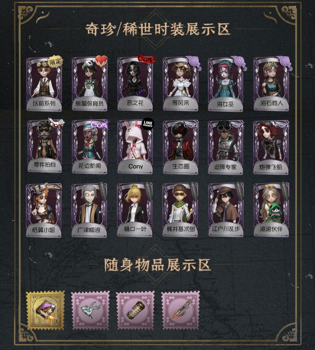Viewport: 315px width, 350px height.
Task: Click the Cony bunny costume card
Action: tap(135, 147)
